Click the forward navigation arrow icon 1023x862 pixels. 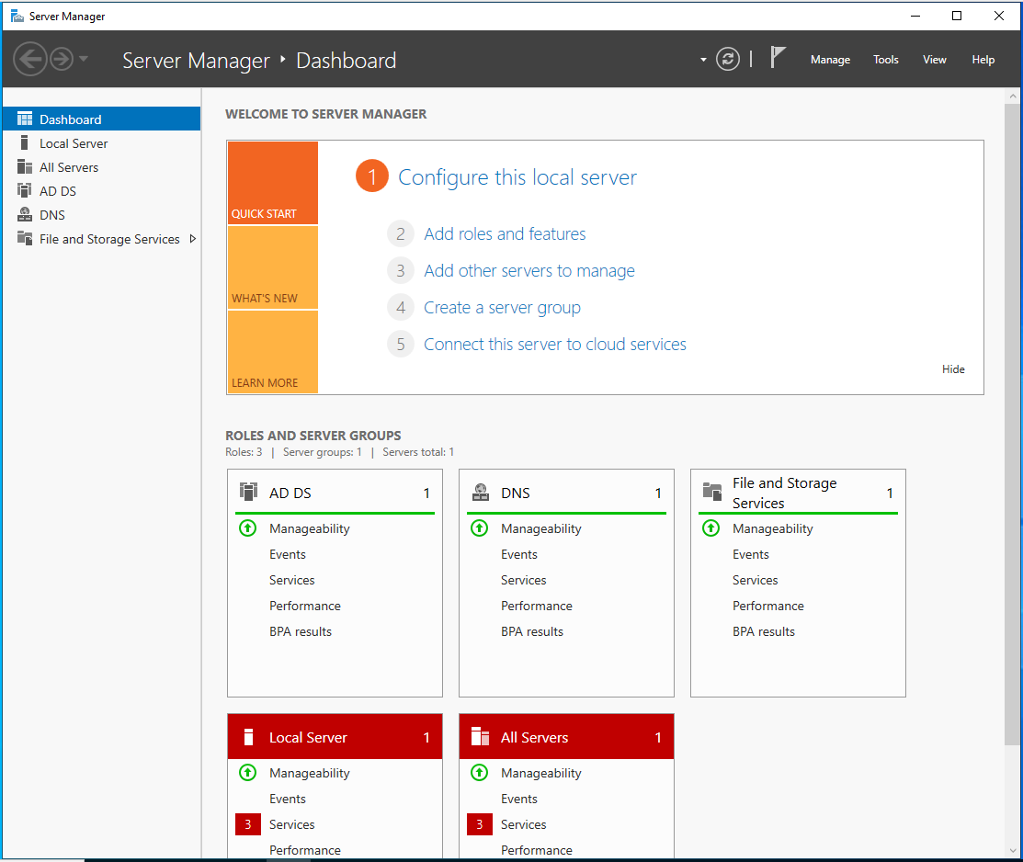point(62,60)
